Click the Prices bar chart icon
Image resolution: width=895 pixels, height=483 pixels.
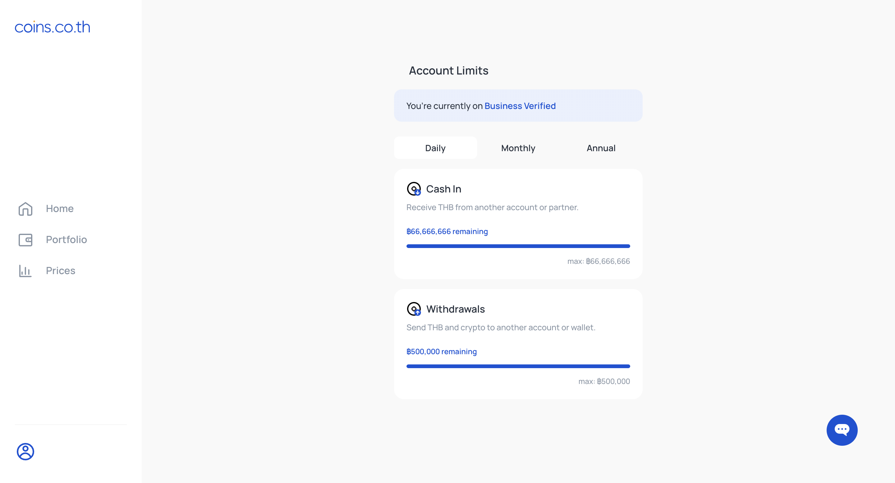tap(25, 271)
